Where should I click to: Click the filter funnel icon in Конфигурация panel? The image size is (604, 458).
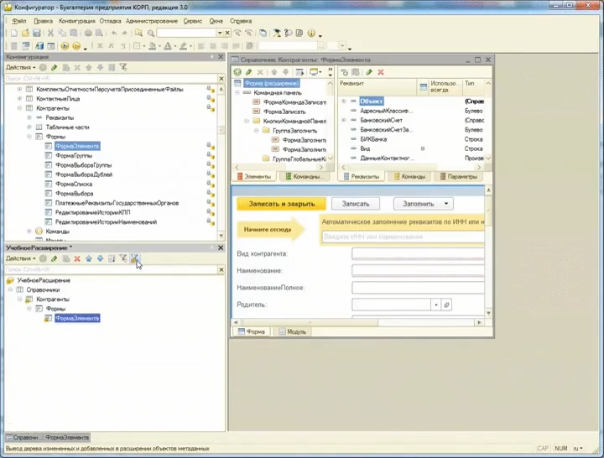pyautogui.click(x=123, y=67)
